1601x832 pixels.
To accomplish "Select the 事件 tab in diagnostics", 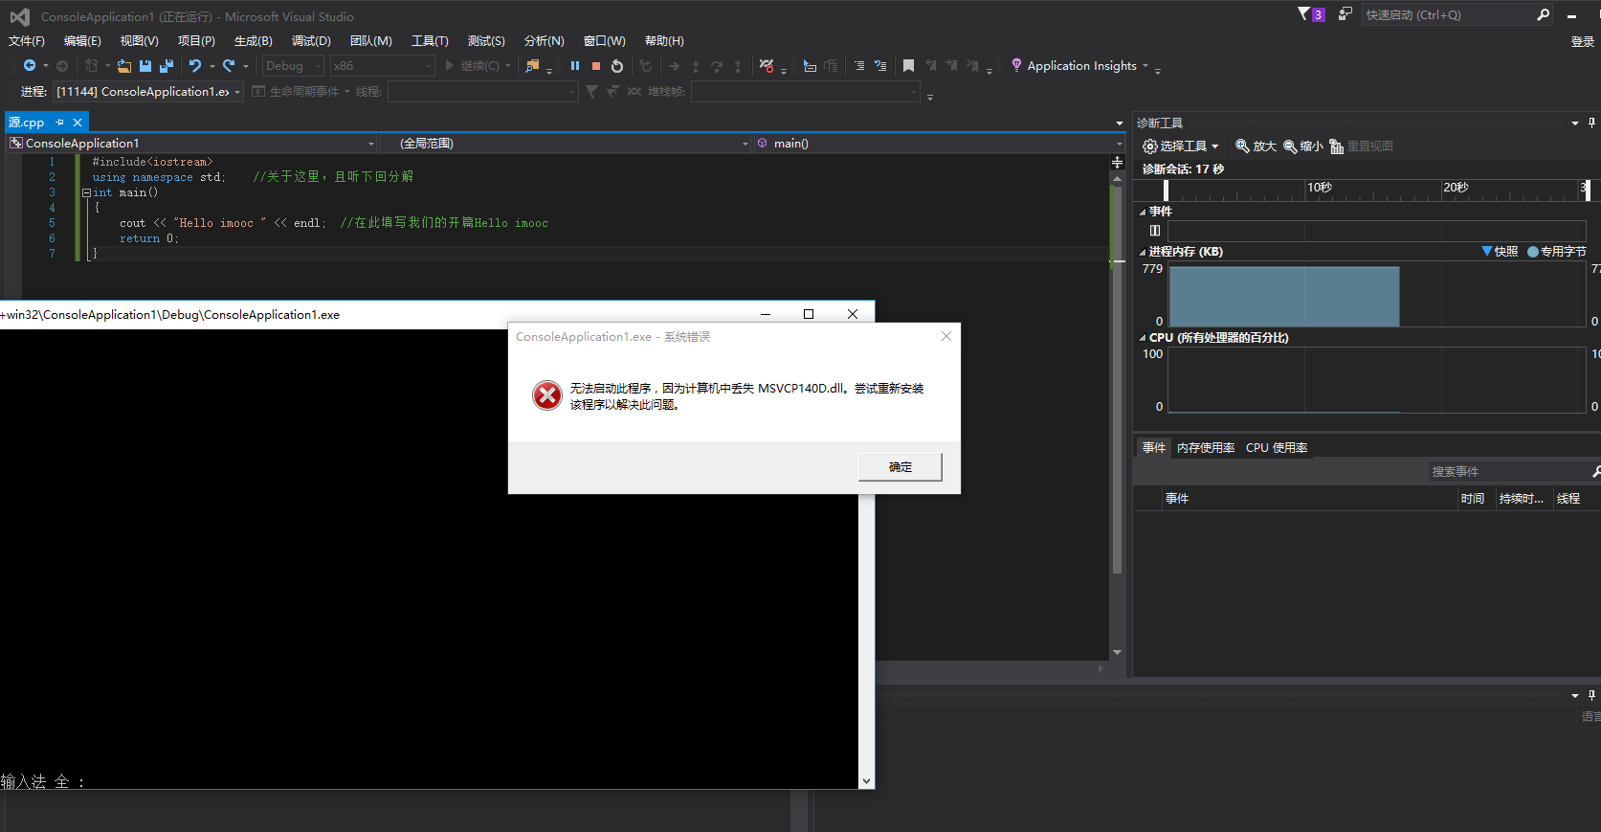I will (x=1154, y=448).
